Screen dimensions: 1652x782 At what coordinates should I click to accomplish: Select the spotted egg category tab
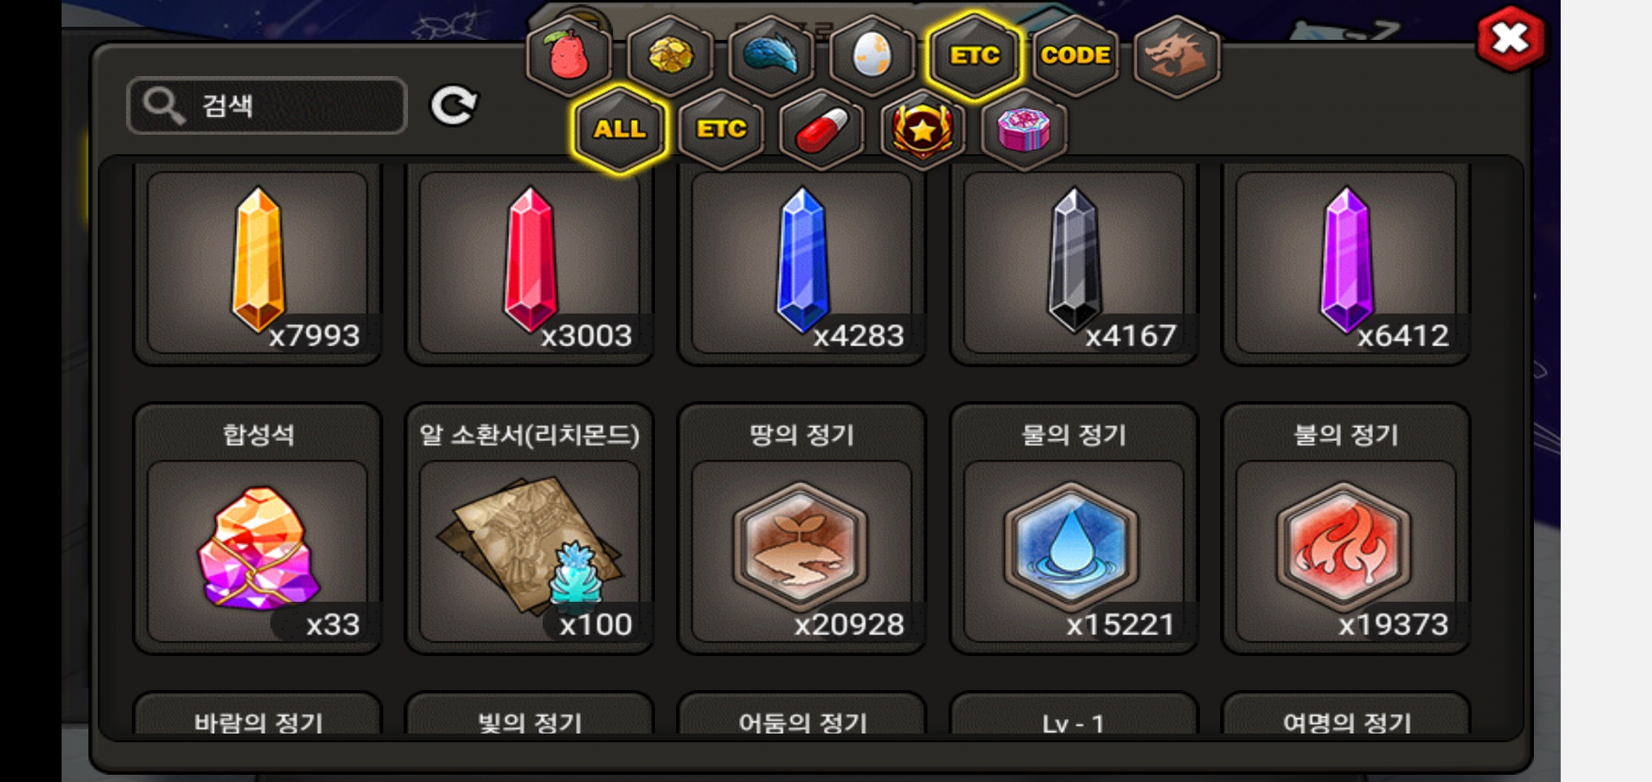click(x=872, y=55)
